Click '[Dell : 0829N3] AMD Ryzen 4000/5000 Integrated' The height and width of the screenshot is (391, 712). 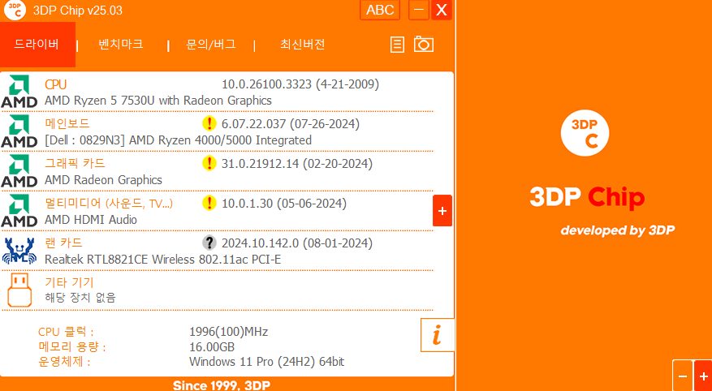178,140
